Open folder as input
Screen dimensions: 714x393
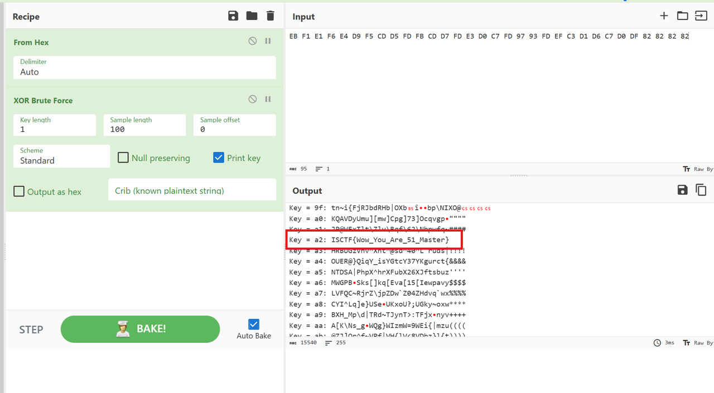(682, 16)
